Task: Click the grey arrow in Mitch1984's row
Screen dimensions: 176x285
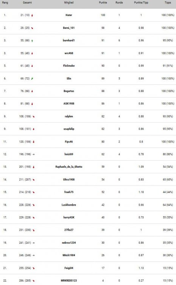Action: click(34, 255)
